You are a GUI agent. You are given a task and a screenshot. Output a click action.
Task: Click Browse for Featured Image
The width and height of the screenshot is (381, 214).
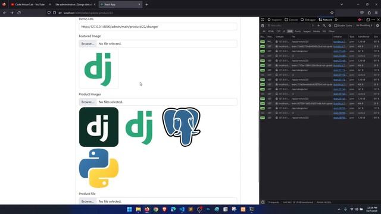pos(88,43)
